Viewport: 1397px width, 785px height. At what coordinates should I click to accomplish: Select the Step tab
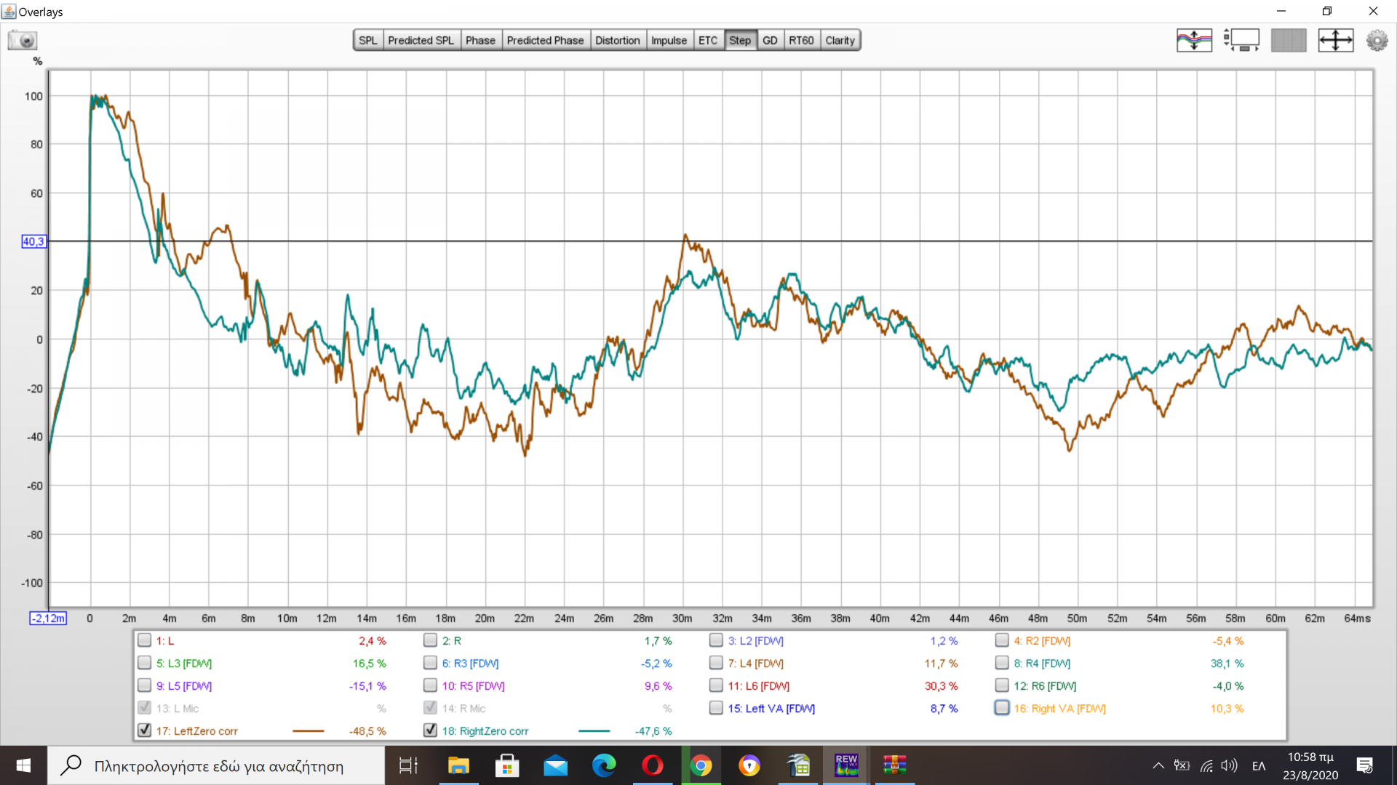[x=740, y=41]
